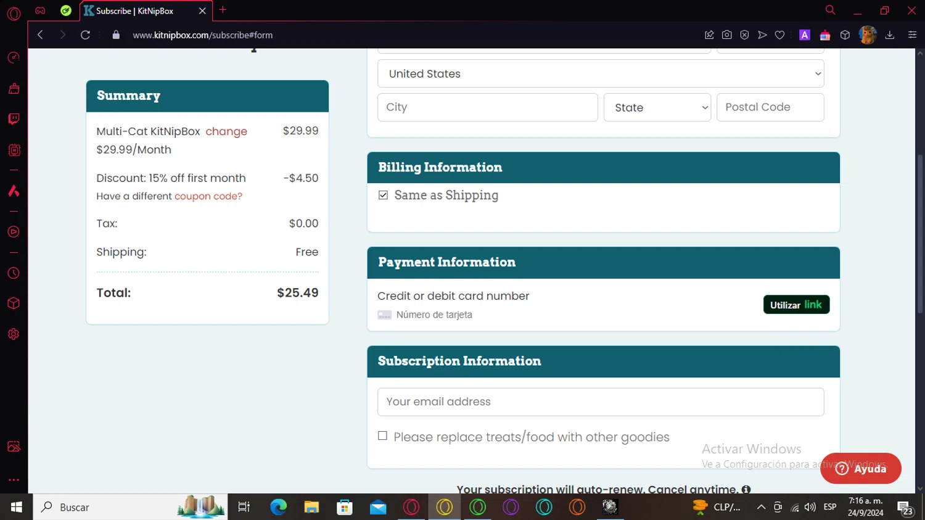Viewport: 925px width, 520px height.
Task: Click the ESP language indicator
Action: pos(830,507)
